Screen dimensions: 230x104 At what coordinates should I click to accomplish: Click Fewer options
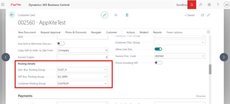(x=174, y=32)
